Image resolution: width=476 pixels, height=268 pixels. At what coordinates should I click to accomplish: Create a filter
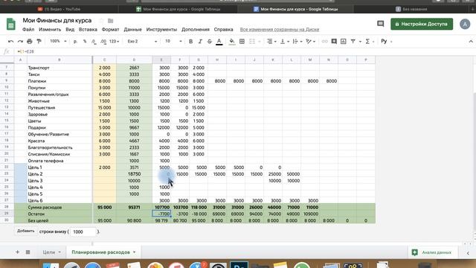pos(353,42)
